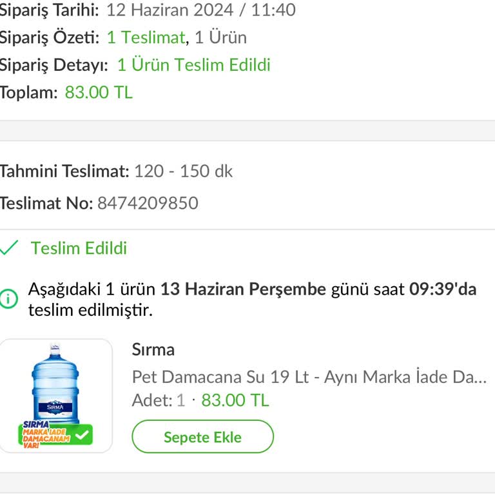Viewport: 495px width, 495px height.
Task: Click the green check badge on product image
Action: [82, 435]
